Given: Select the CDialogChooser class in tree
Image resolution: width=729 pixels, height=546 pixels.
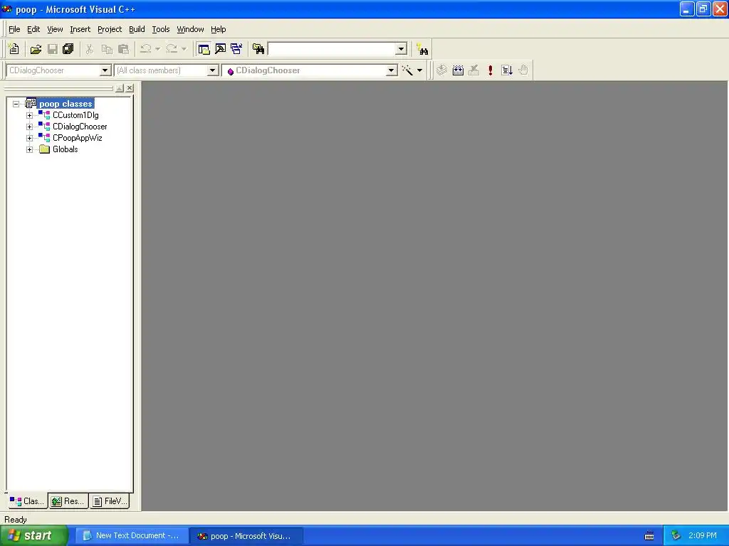Looking at the screenshot, I should click(80, 127).
